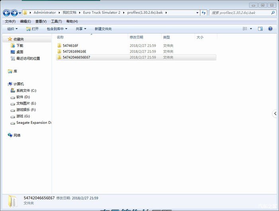Refresh the folder with the refresh icon

[204, 13]
